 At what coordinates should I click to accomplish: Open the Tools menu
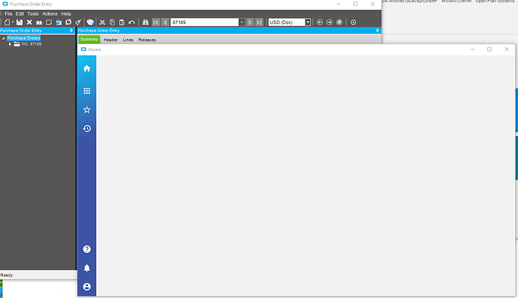pos(33,14)
